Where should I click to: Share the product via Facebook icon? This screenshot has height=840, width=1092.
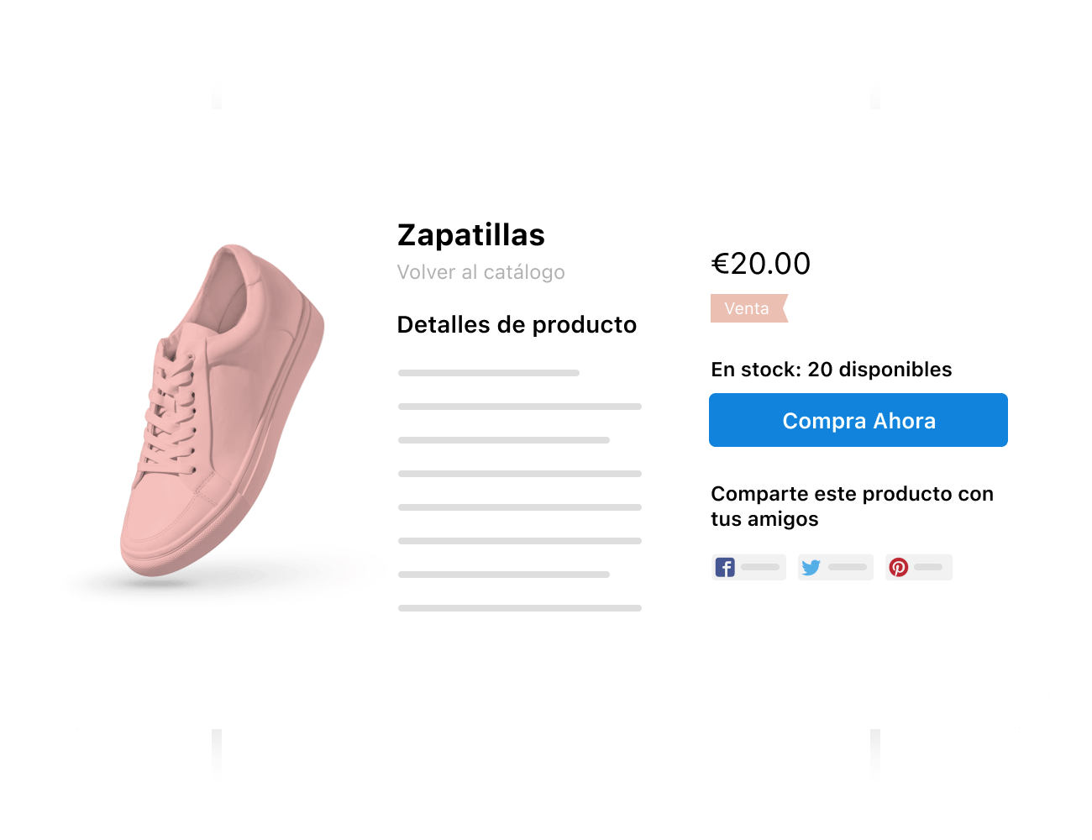(725, 567)
